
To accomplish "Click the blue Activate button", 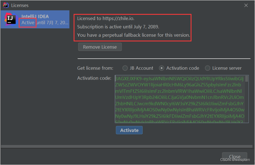I will [129, 130].
